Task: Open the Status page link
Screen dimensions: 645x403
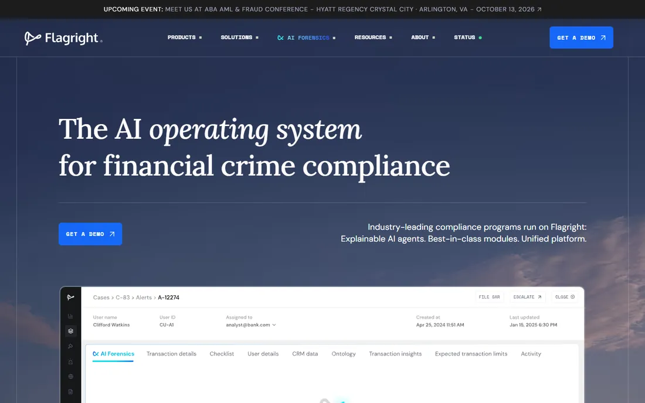Action: (468, 37)
